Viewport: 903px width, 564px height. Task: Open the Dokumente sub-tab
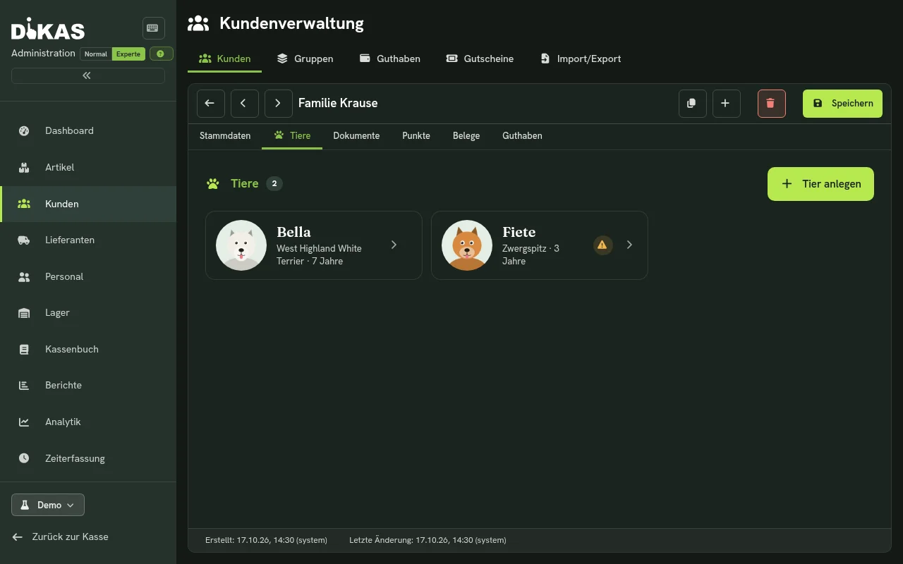356,135
